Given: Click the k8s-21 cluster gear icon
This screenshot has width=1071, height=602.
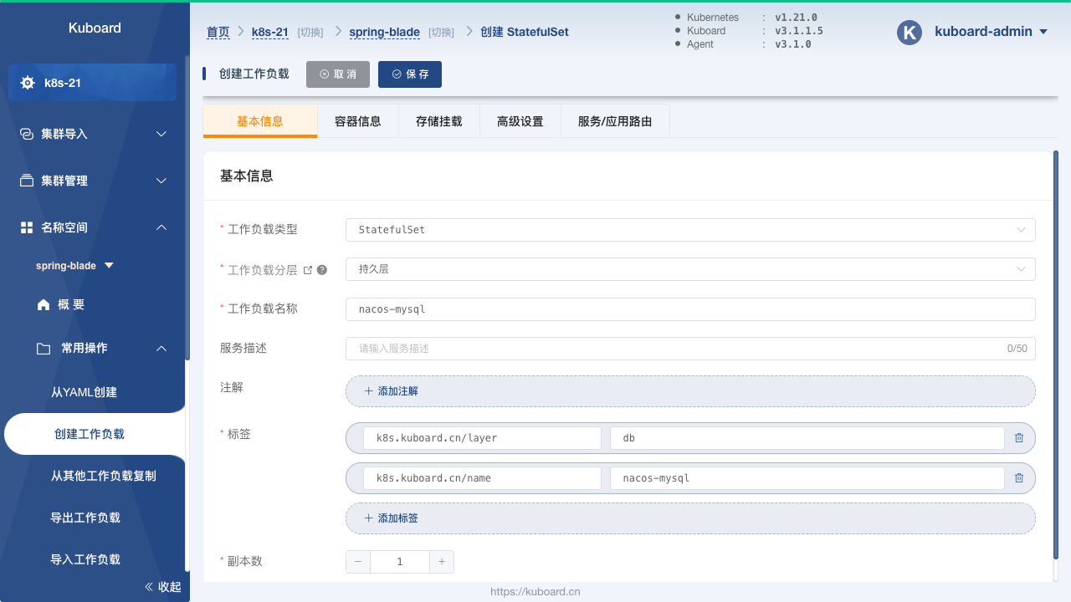Looking at the screenshot, I should coord(28,83).
